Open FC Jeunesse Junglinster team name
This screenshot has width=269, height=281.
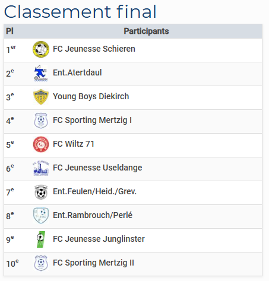click(99, 239)
